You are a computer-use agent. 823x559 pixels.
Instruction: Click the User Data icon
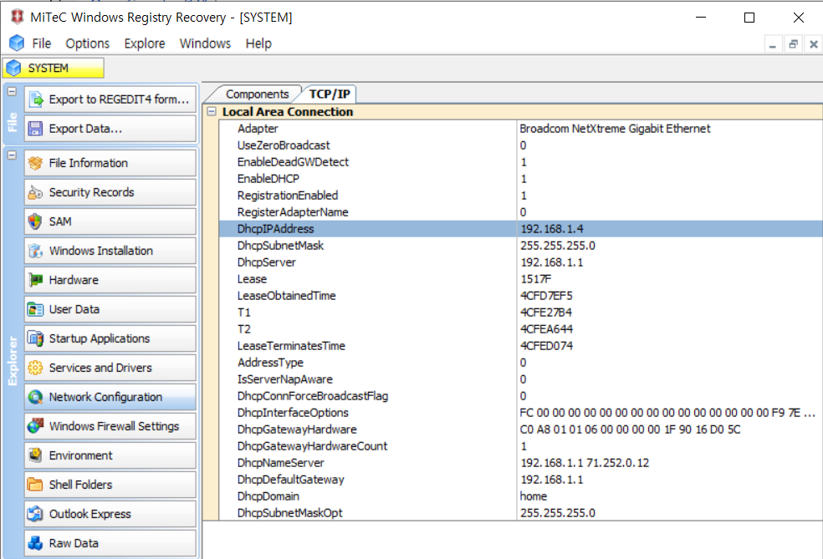pyautogui.click(x=36, y=309)
